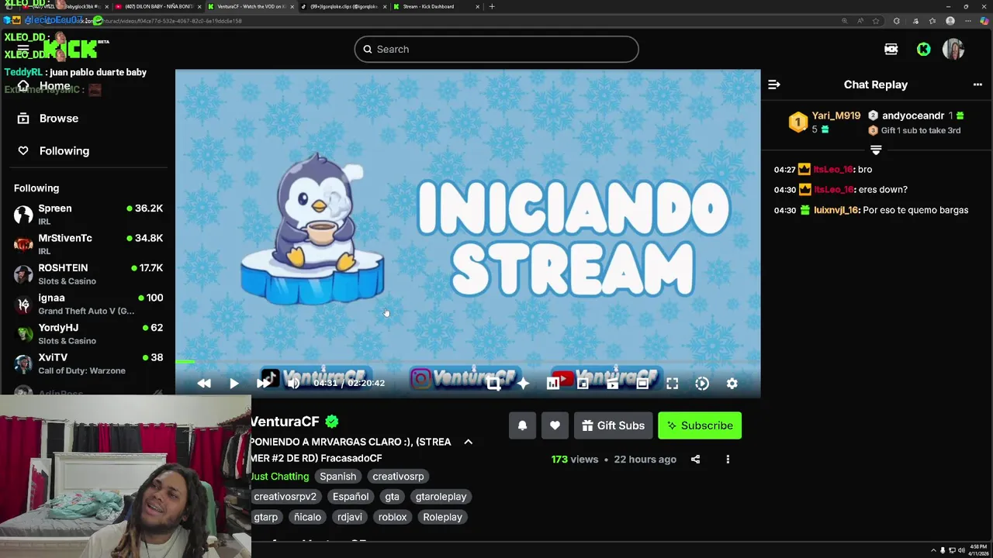Viewport: 993px width, 558px height.
Task: Open the three-dot menu beside share
Action: 728,459
